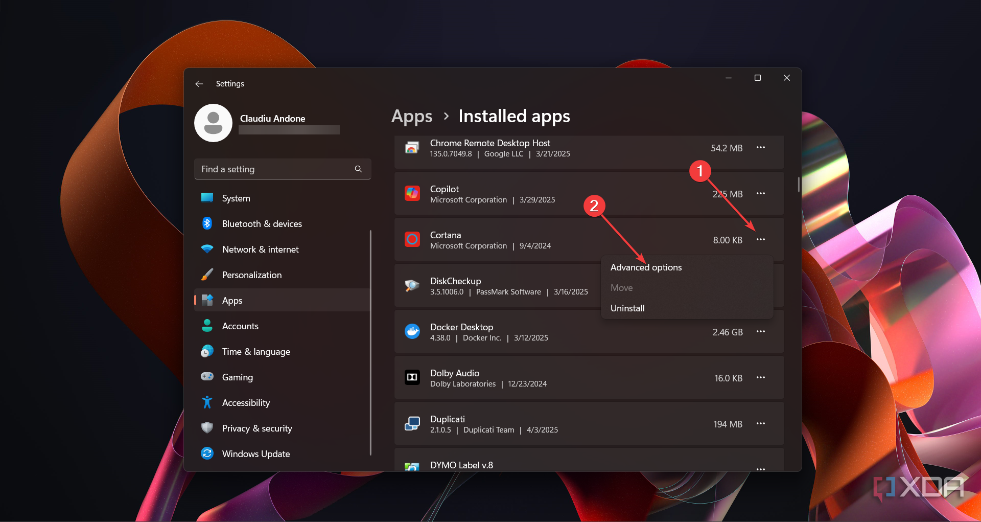The image size is (981, 522).
Task: Click the Copilot 225 MB size value
Action: point(728,194)
